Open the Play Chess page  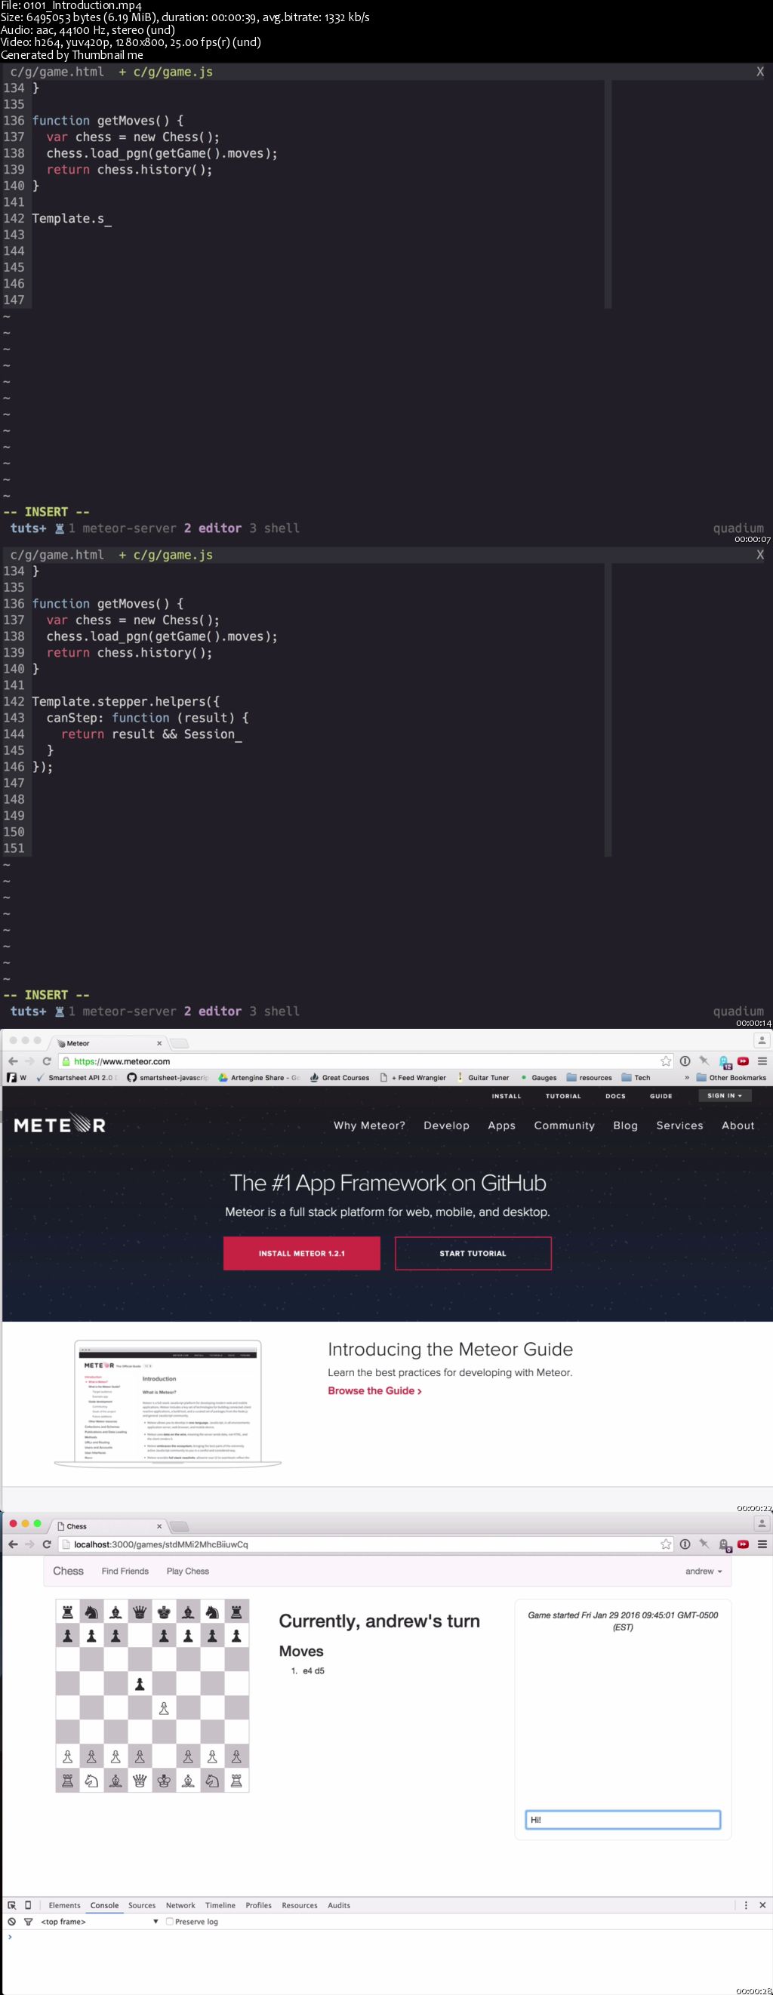[187, 1572]
